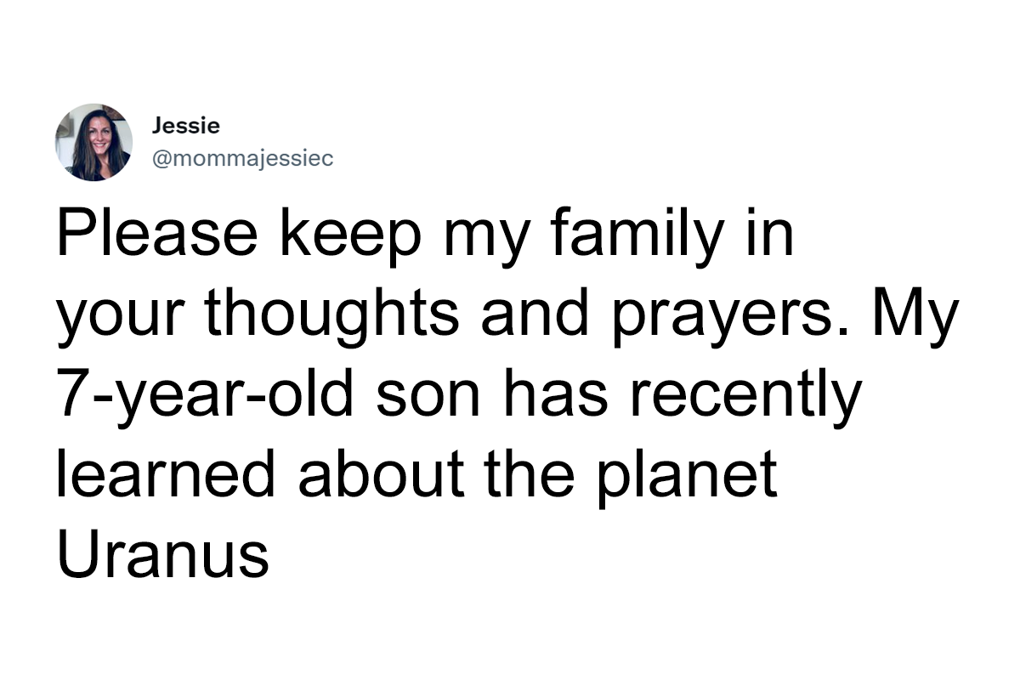Open Jessie's profile picture
This screenshot has width=1020, height=680.
click(x=93, y=142)
